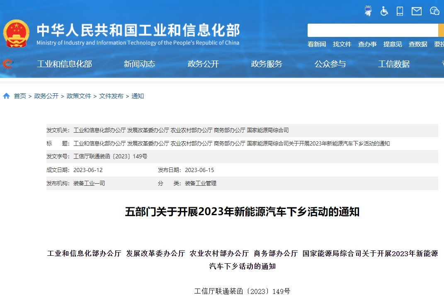Image resolution: width=444 pixels, height=296 pixels.
Task: Click the 找文件 quick link
Action: [342, 44]
